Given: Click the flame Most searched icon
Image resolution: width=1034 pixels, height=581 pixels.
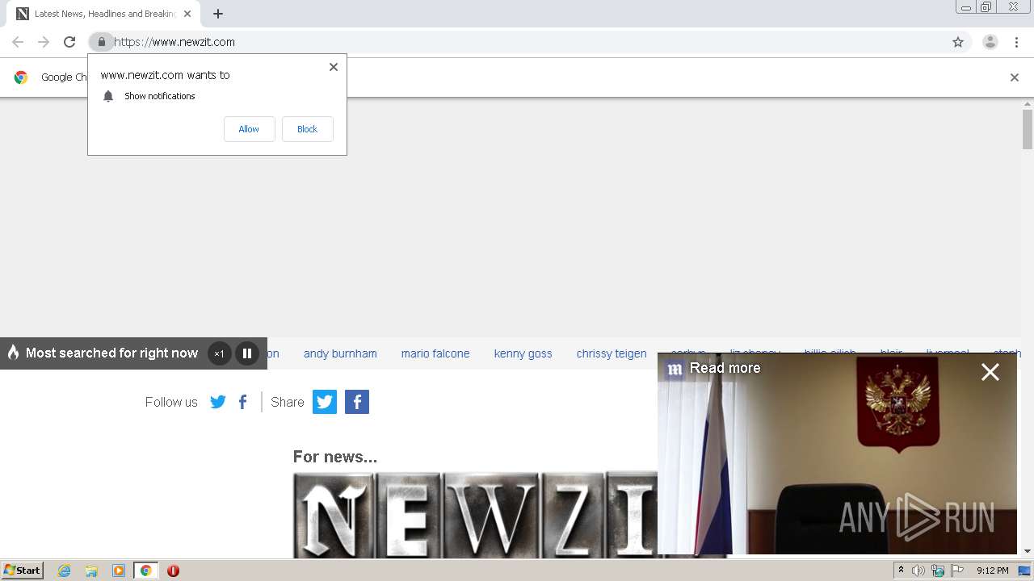Looking at the screenshot, I should point(13,353).
